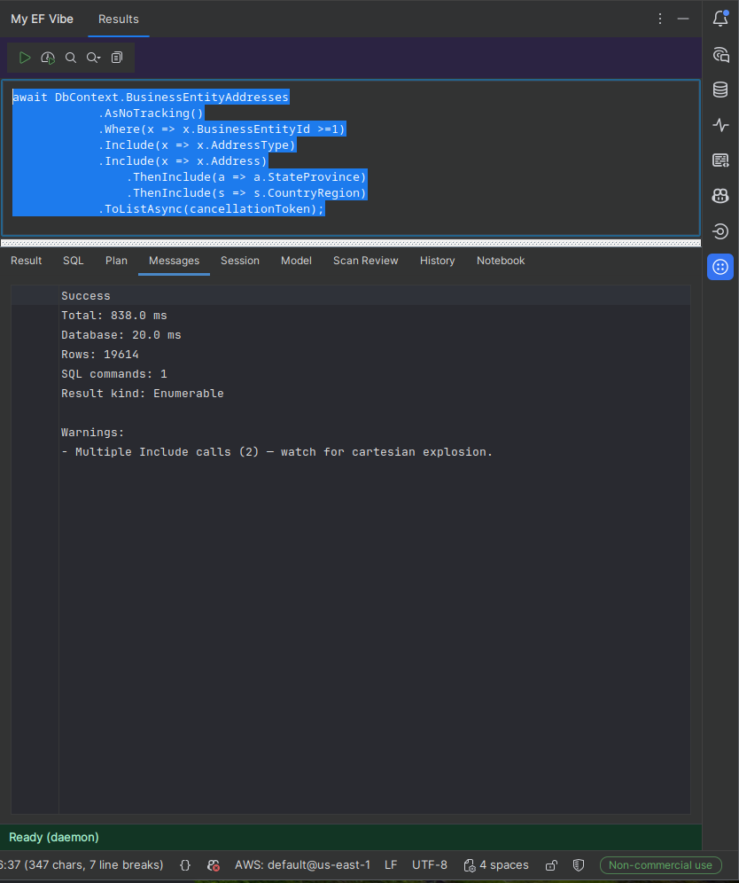Open the activity monitor pulse icon
Image resolution: width=739 pixels, height=883 pixels.
point(720,125)
